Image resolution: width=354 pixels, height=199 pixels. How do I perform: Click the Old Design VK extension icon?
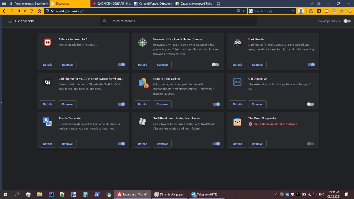[x=237, y=82]
